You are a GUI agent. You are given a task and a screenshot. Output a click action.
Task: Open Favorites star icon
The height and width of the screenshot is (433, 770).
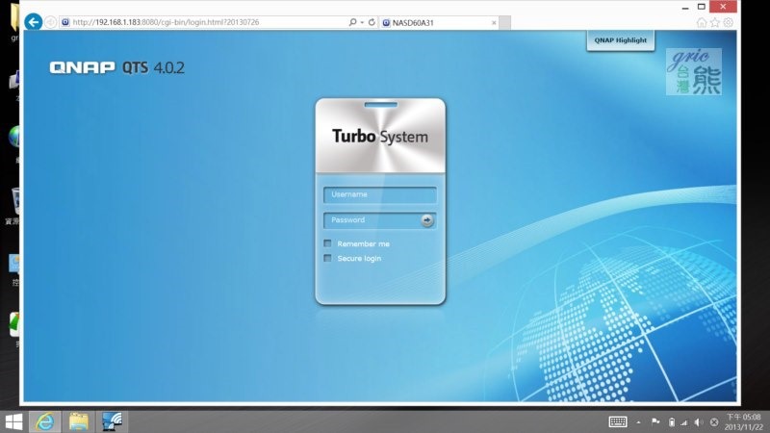pyautogui.click(x=715, y=22)
